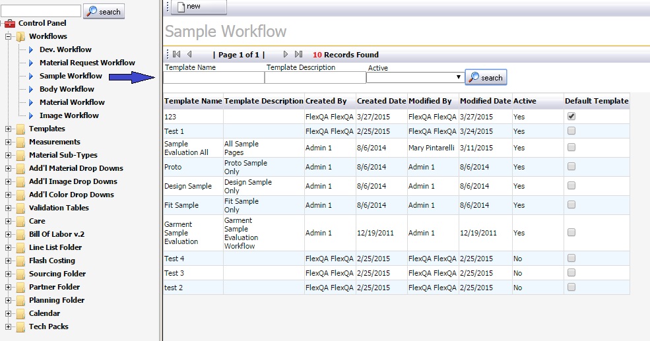Expand the Measurements folder node
This screenshot has width=650, height=341.
pyautogui.click(x=8, y=142)
